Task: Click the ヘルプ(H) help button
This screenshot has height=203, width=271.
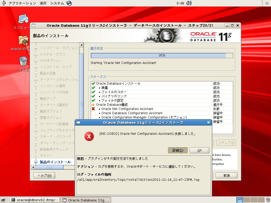Action: pyautogui.click(x=44, y=176)
